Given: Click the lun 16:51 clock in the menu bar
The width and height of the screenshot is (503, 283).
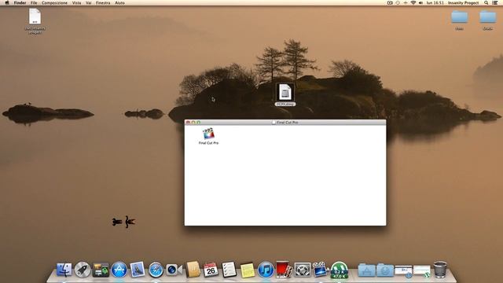Looking at the screenshot, I should pyautogui.click(x=435, y=2).
